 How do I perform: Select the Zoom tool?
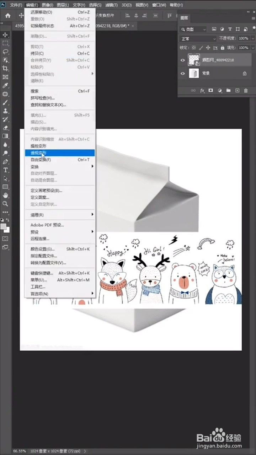point(5,204)
